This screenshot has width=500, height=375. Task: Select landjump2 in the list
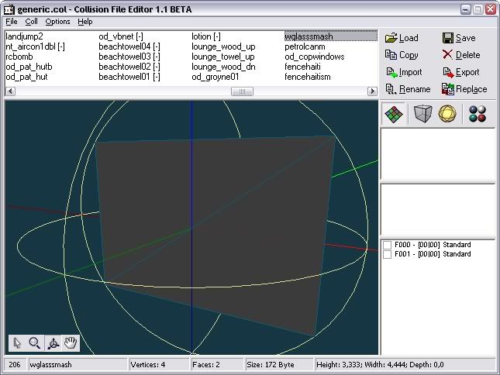(x=24, y=36)
